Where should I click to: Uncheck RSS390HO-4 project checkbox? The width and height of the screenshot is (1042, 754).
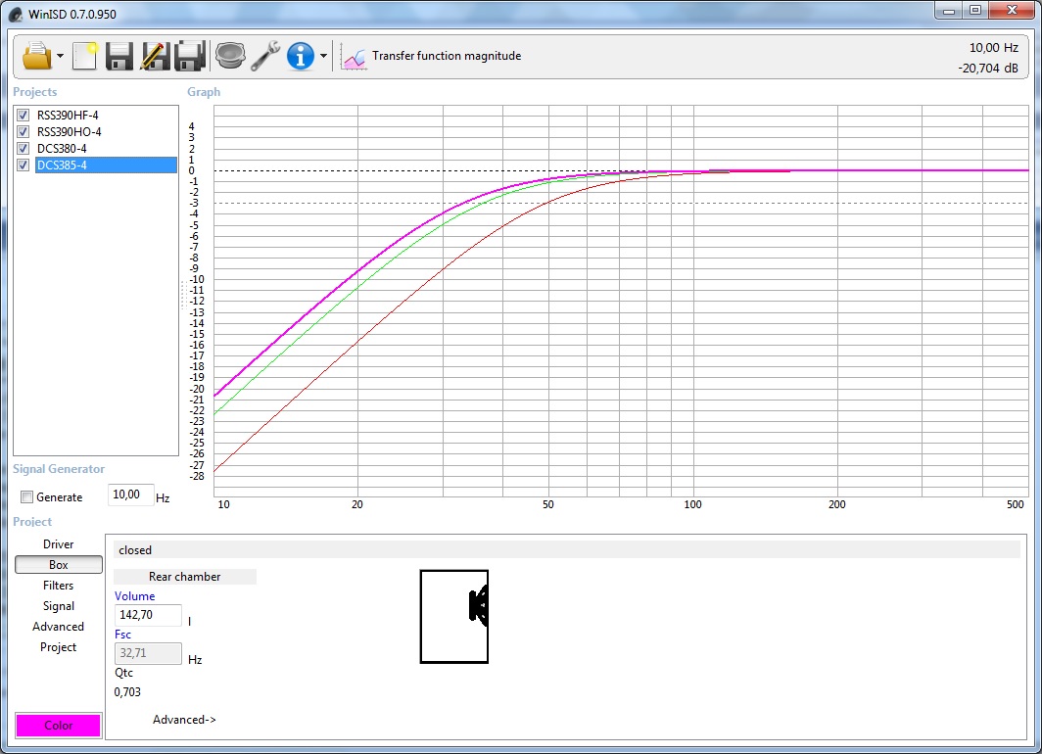[x=24, y=131]
